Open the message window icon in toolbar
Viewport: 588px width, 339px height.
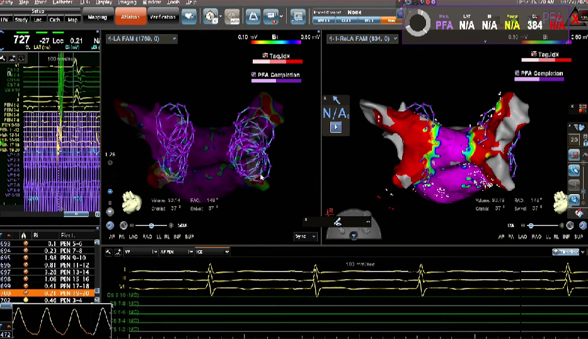(x=297, y=16)
